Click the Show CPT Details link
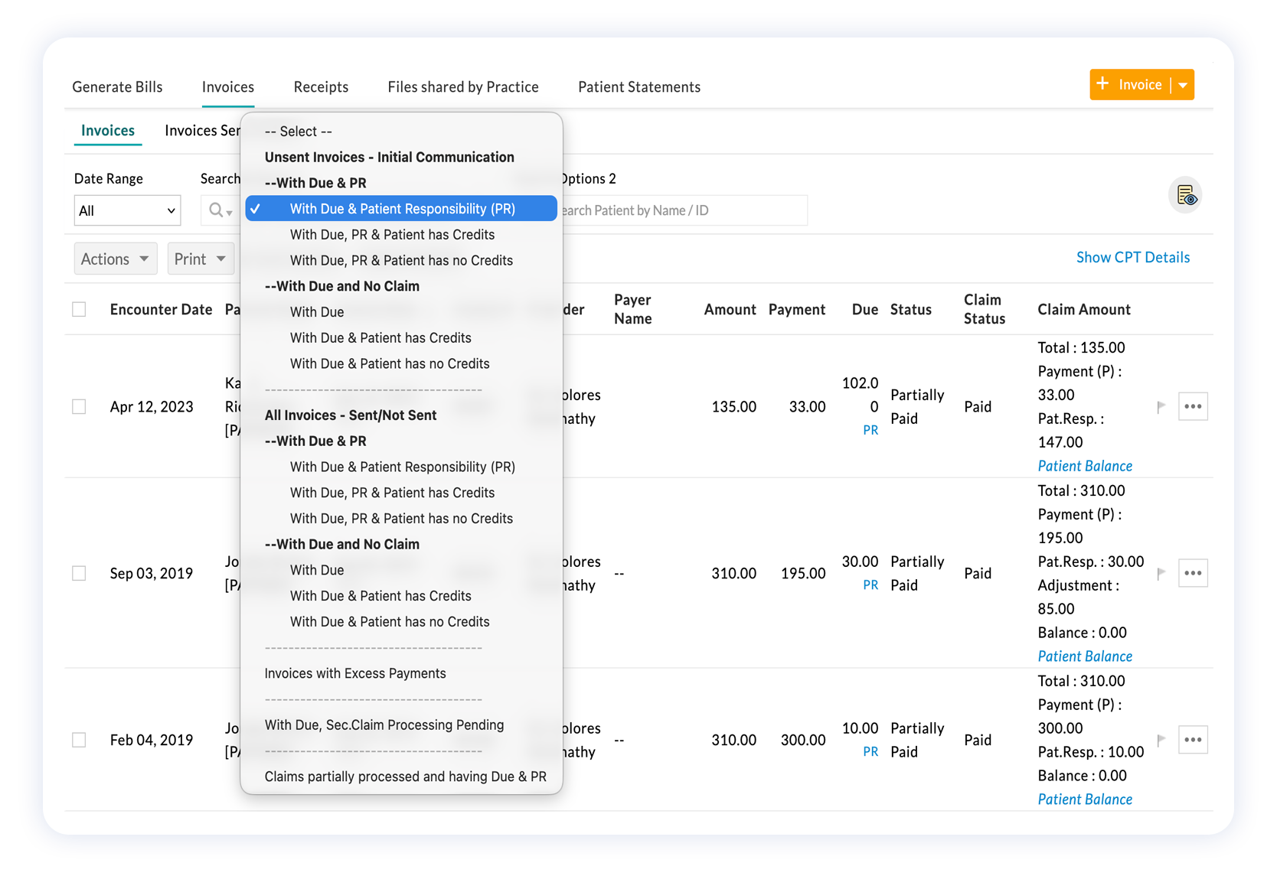The image size is (1277, 876). [1132, 258]
